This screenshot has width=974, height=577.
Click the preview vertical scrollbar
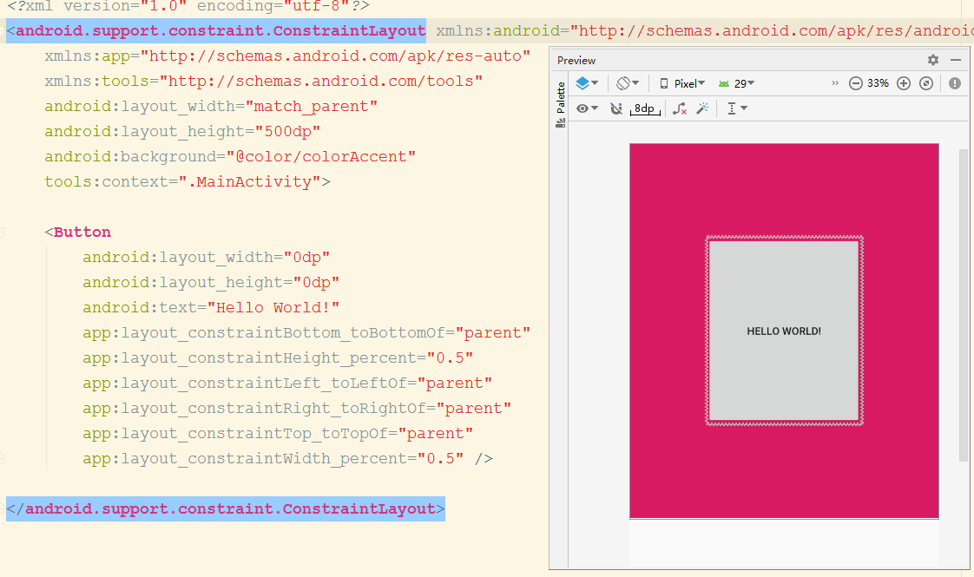coord(964,305)
